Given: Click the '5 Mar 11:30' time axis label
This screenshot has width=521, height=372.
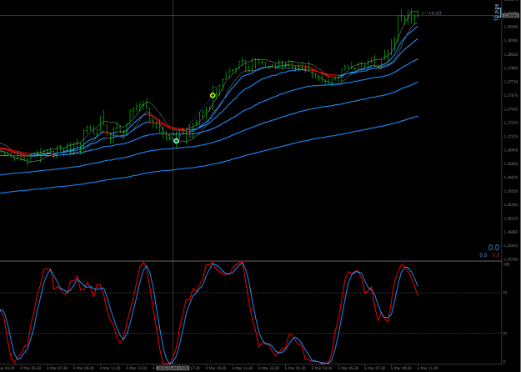Looking at the screenshot, I should 428,369.
